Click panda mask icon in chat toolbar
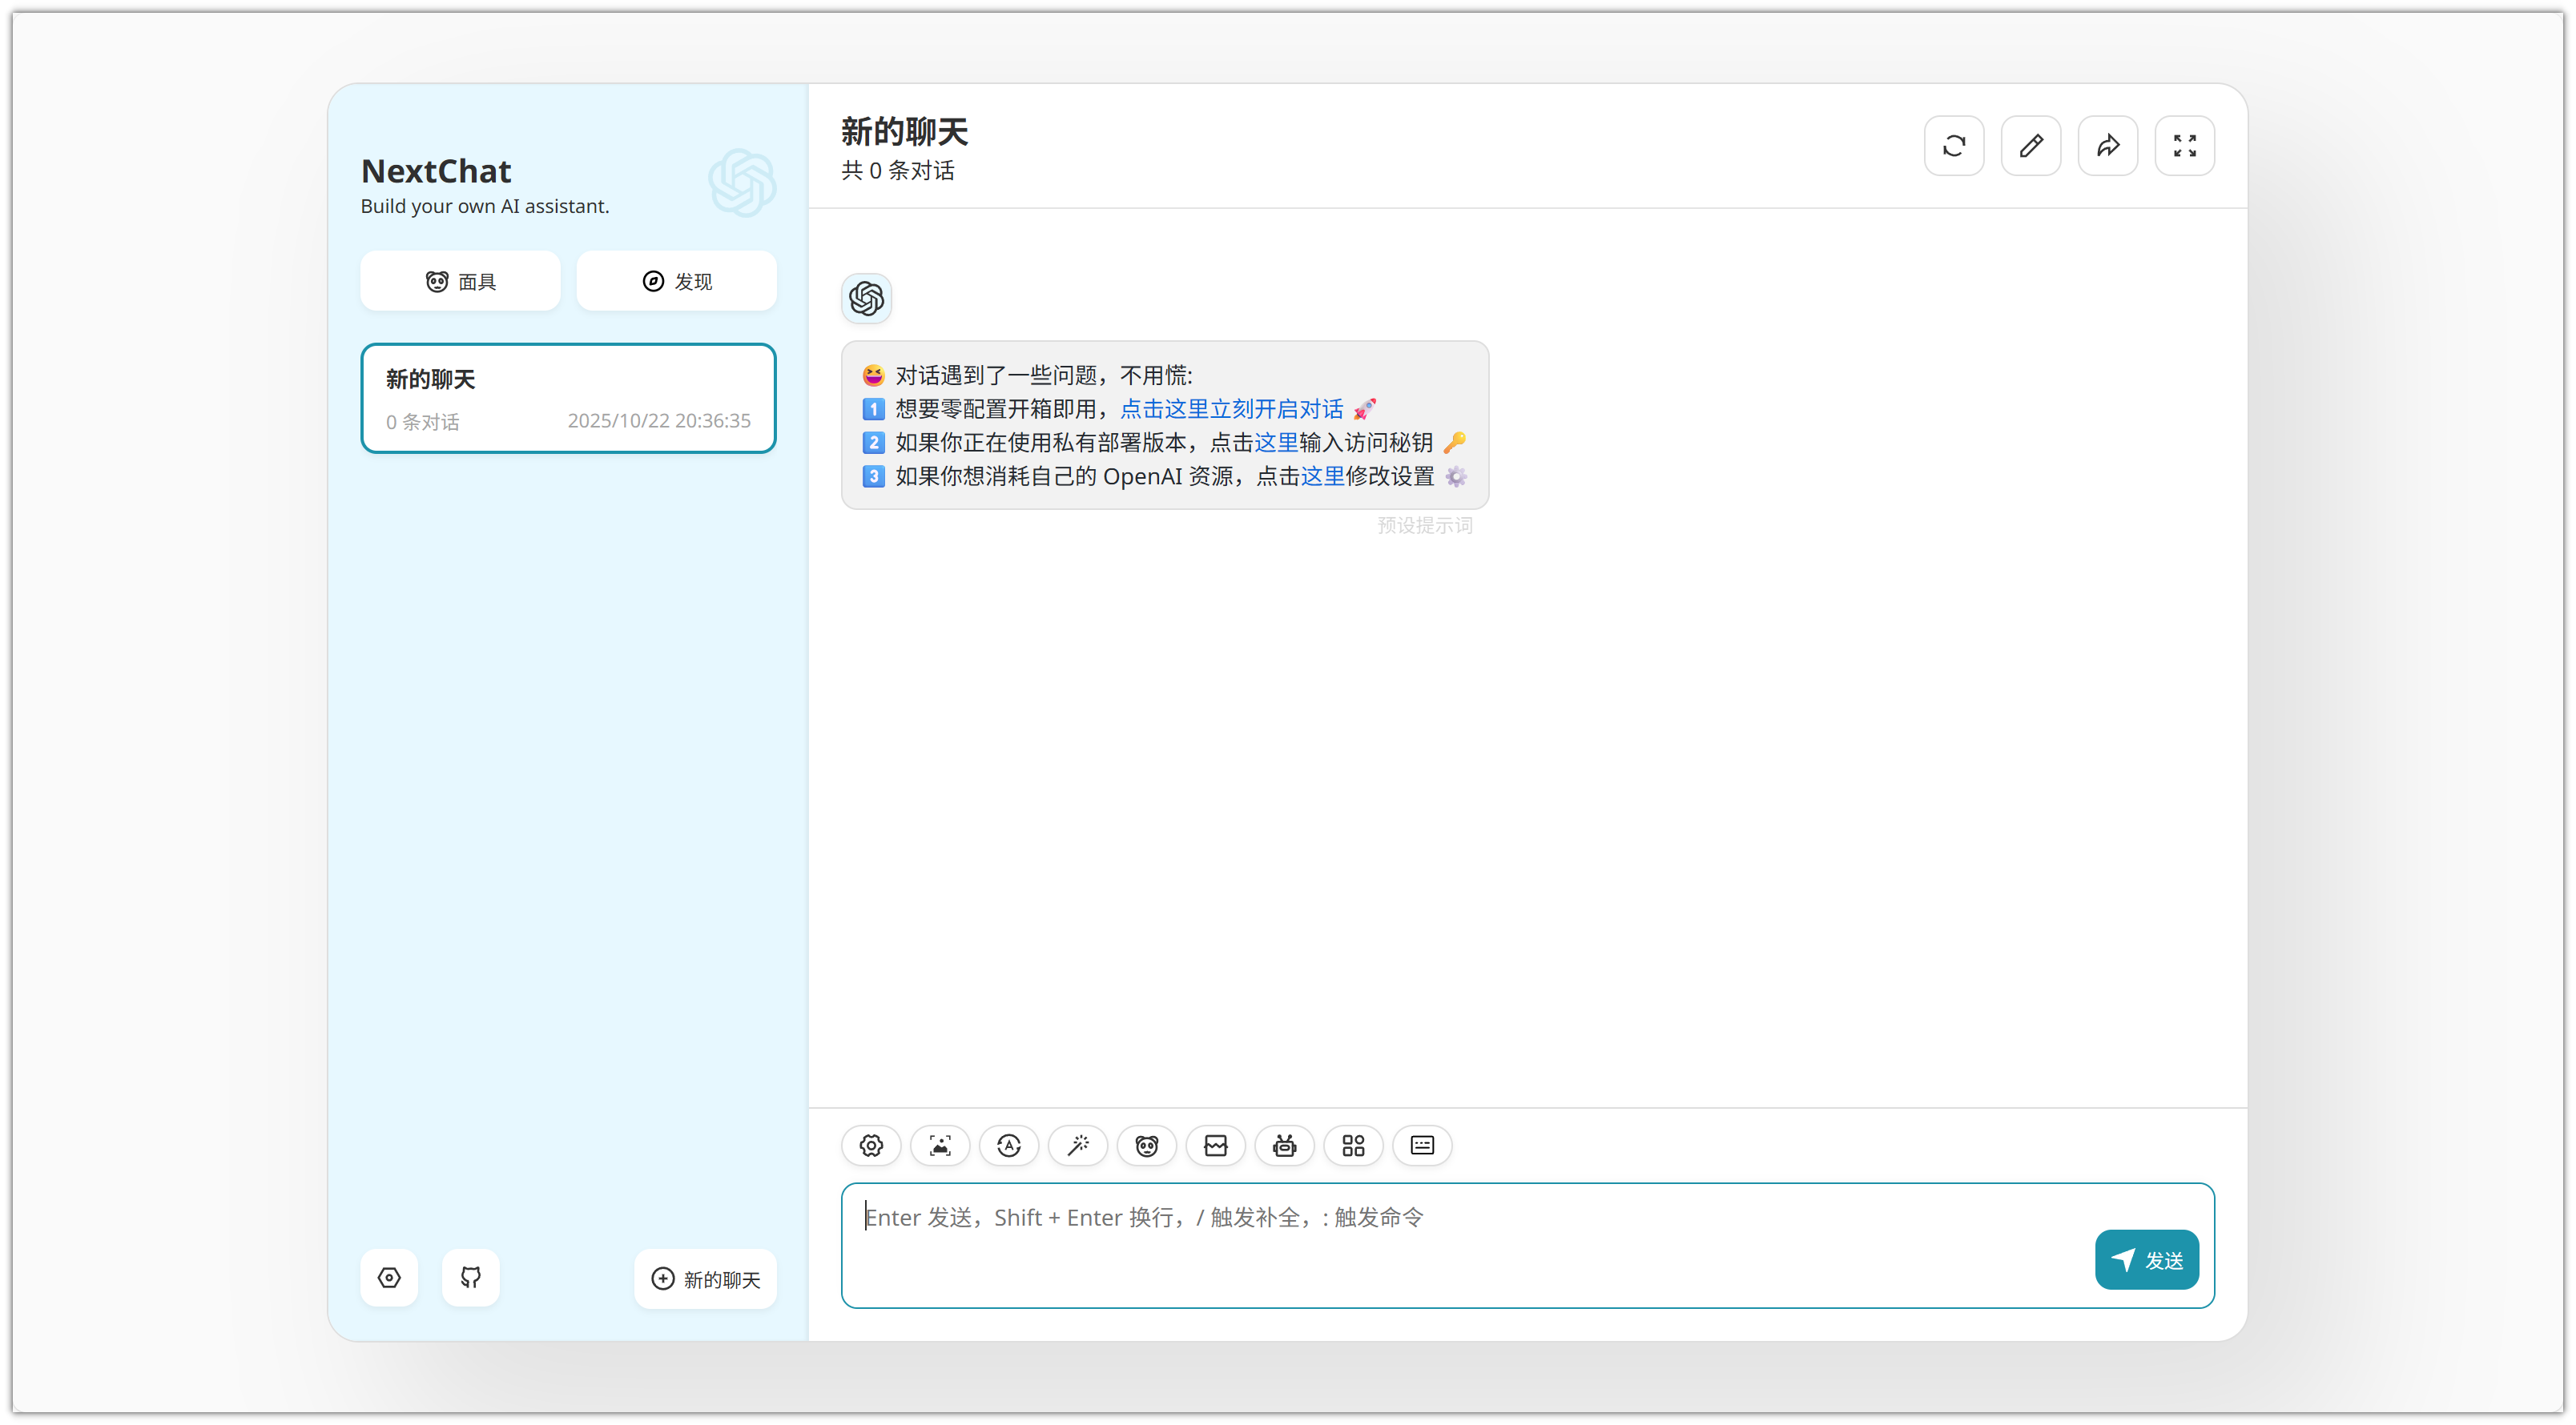Viewport: 2576px width, 1425px height. 1146,1145
